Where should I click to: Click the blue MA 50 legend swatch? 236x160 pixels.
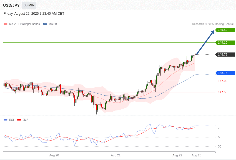(x=45, y=24)
